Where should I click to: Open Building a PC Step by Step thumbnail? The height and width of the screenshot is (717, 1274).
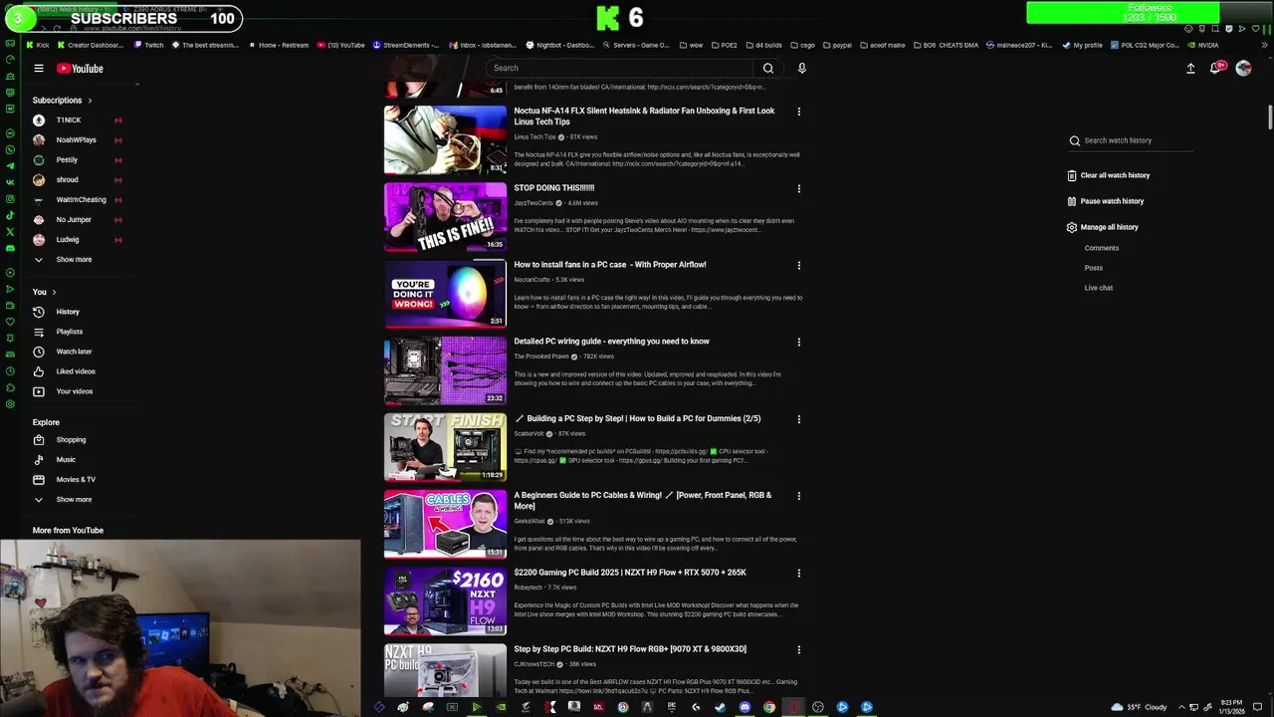click(445, 447)
